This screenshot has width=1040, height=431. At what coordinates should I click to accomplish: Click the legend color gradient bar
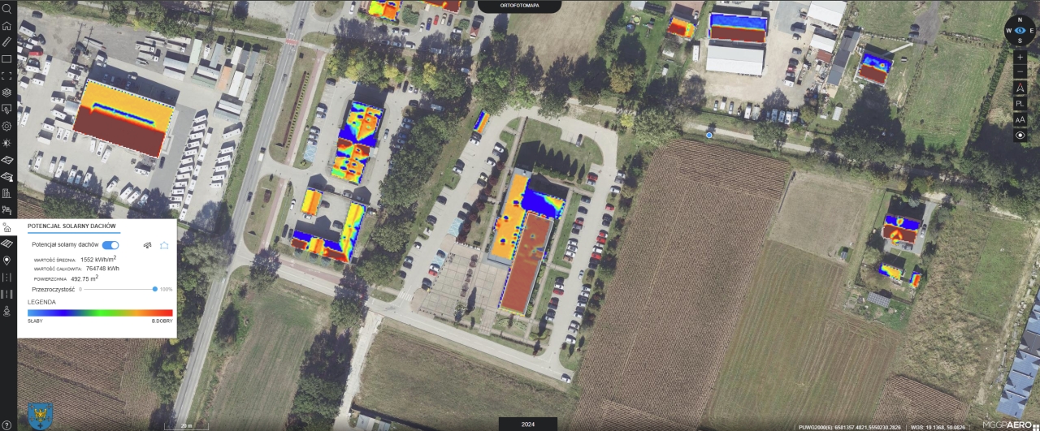[x=100, y=312]
